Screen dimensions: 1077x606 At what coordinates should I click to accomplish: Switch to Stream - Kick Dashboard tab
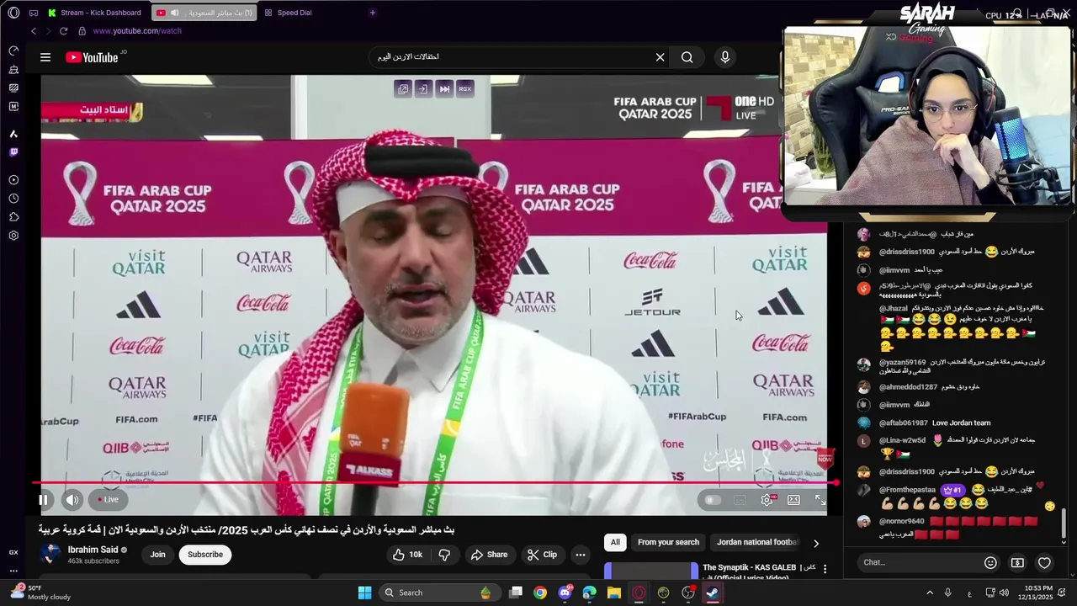click(95, 13)
